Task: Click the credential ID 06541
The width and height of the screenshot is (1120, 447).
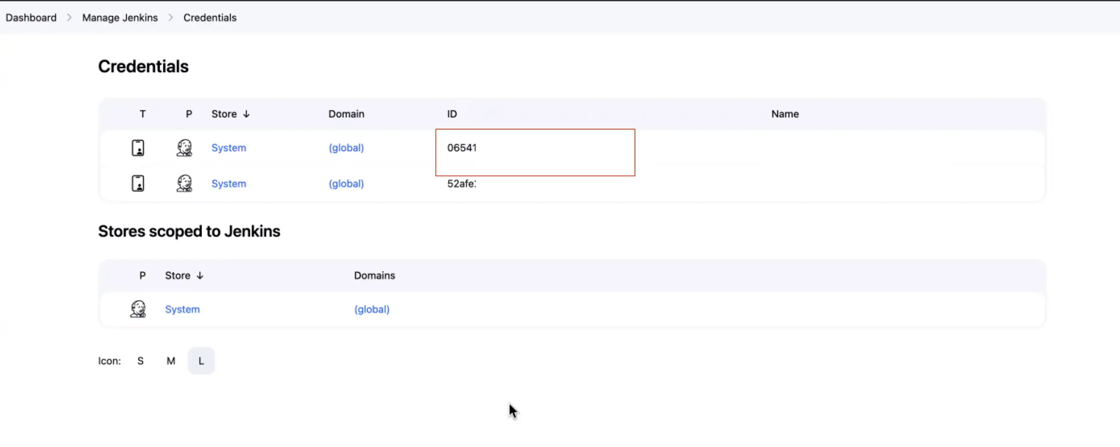Action: [x=462, y=148]
